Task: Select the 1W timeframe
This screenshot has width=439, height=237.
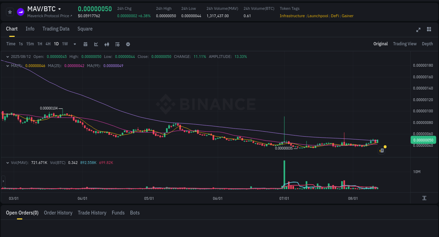Action: point(65,44)
